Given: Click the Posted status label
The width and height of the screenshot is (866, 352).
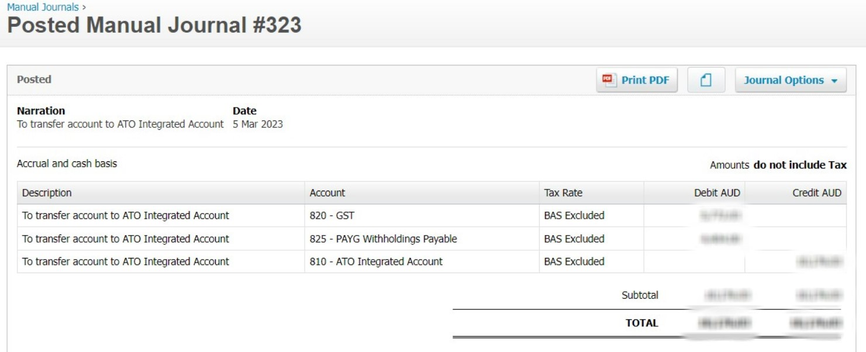Looking at the screenshot, I should pyautogui.click(x=34, y=80).
